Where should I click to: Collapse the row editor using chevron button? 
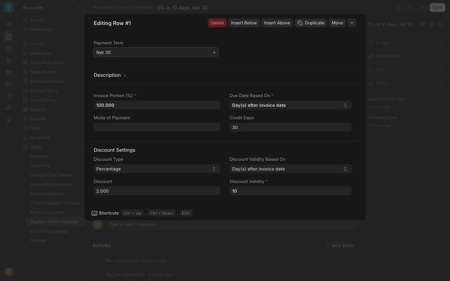352,23
